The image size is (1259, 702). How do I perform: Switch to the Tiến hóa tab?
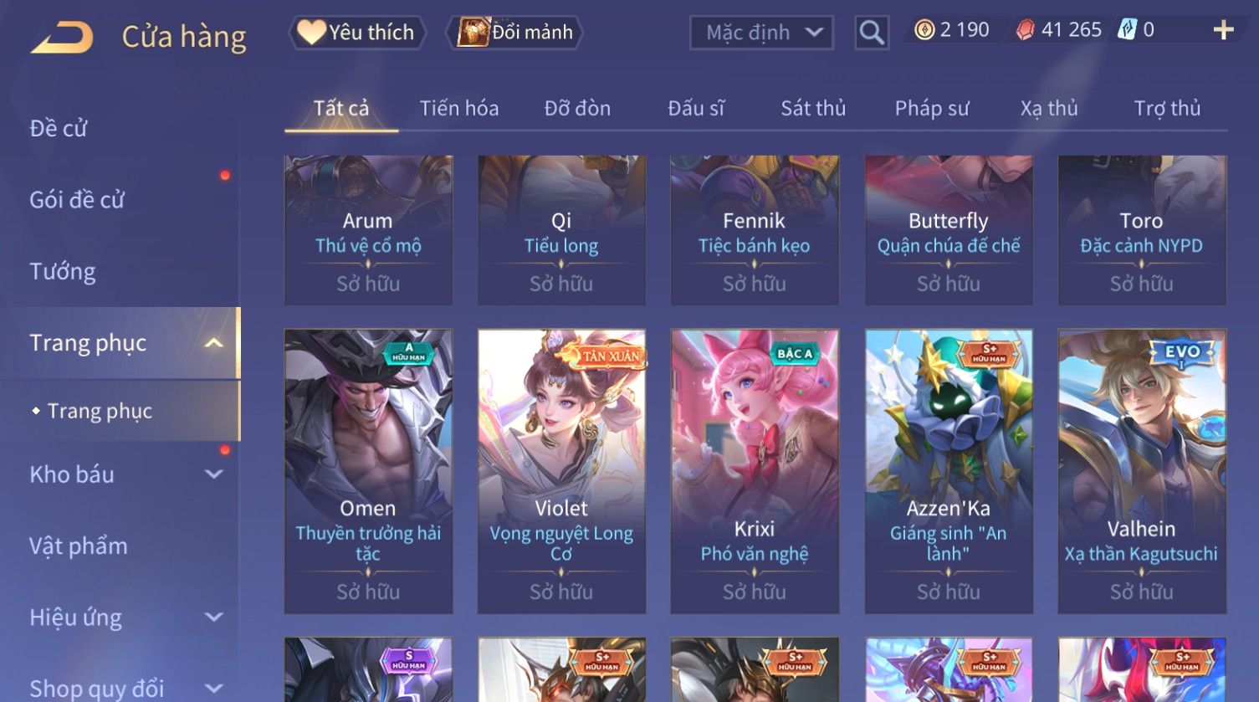(459, 109)
